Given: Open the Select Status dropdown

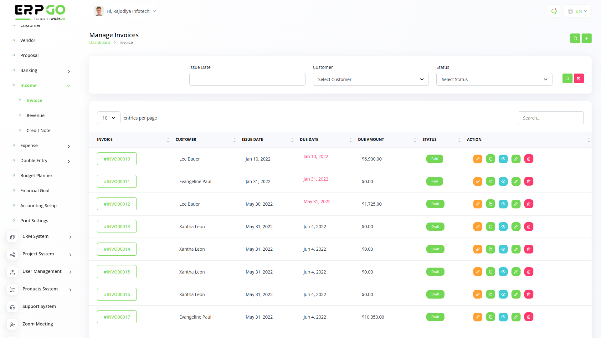Looking at the screenshot, I should (494, 79).
